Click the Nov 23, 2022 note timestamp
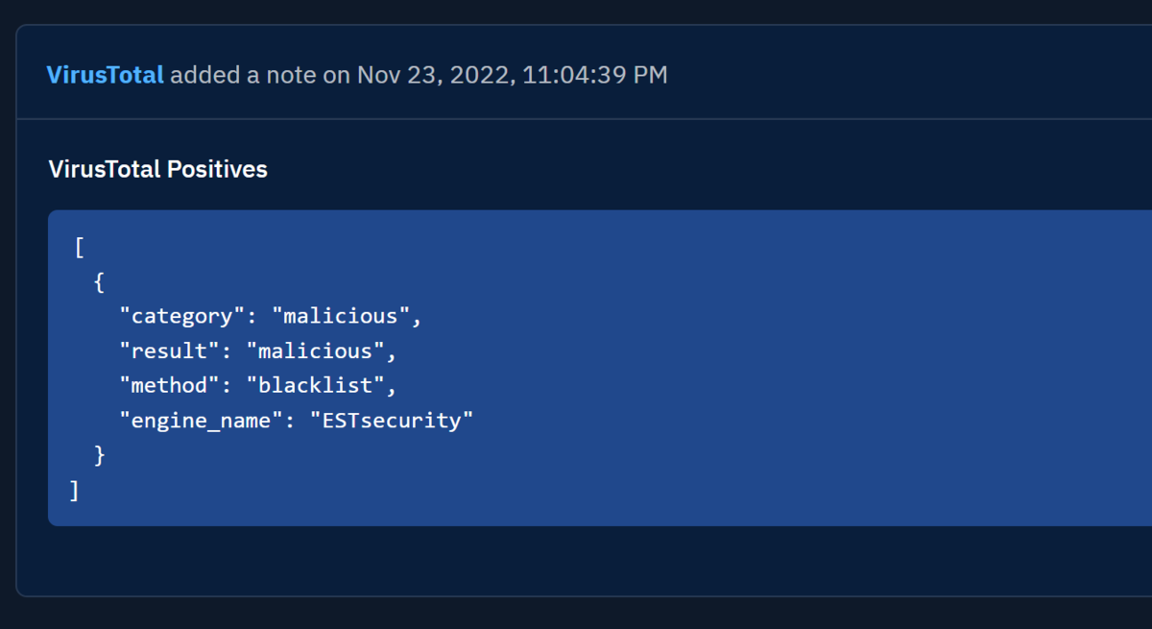The width and height of the screenshot is (1152, 629). 513,75
